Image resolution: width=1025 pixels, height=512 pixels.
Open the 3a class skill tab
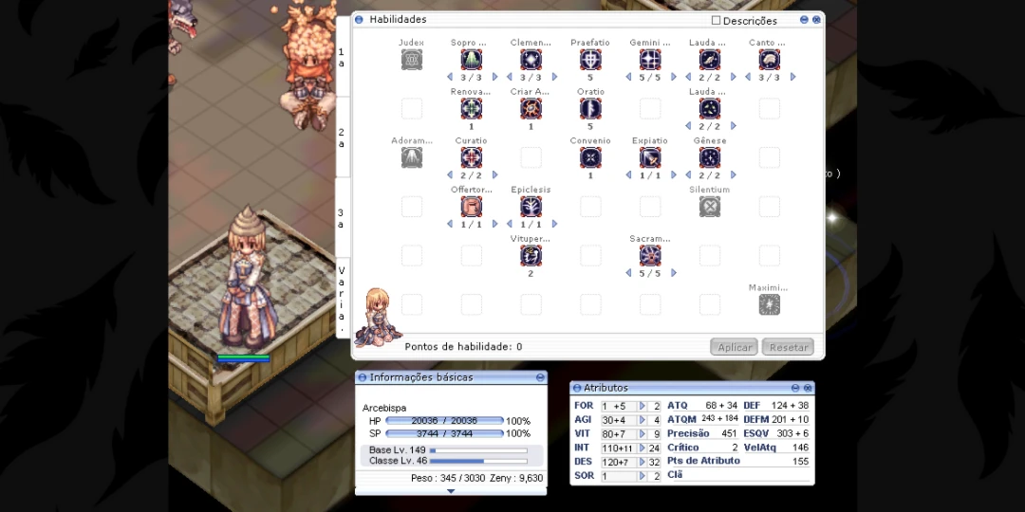(342, 218)
